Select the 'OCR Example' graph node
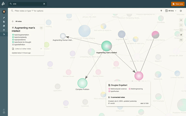Screen dimensions: 186x116 coord(158,96)
